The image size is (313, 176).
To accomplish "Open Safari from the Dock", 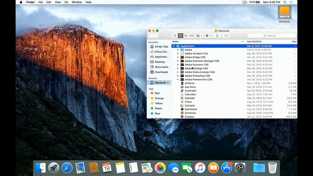I will (67, 167).
